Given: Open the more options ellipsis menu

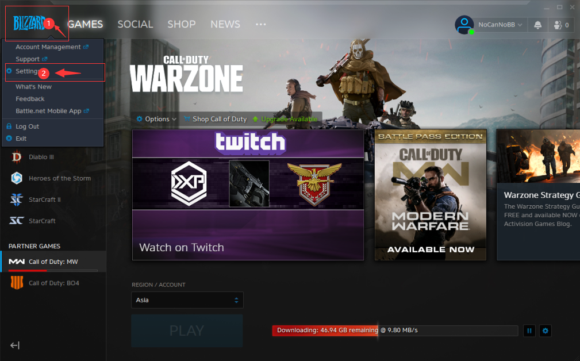Looking at the screenshot, I should [x=261, y=24].
